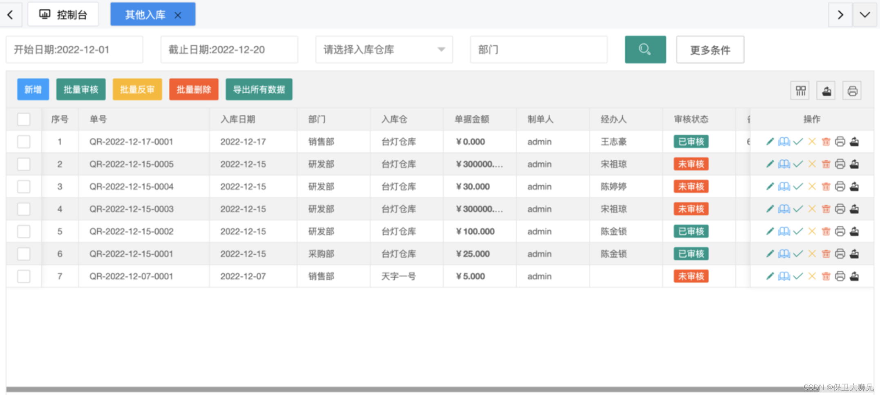880x395 pixels.
Task: Click amount ¥25.000 in row 6
Action: [x=473, y=254]
